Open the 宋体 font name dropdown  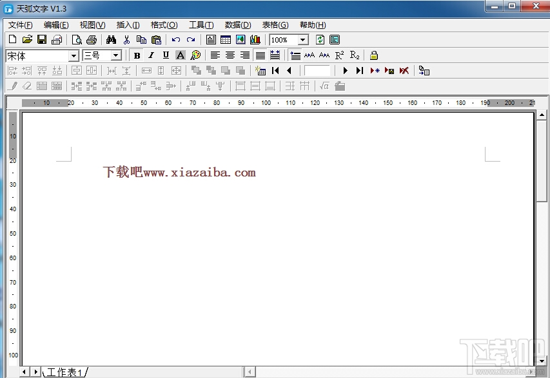pos(74,55)
